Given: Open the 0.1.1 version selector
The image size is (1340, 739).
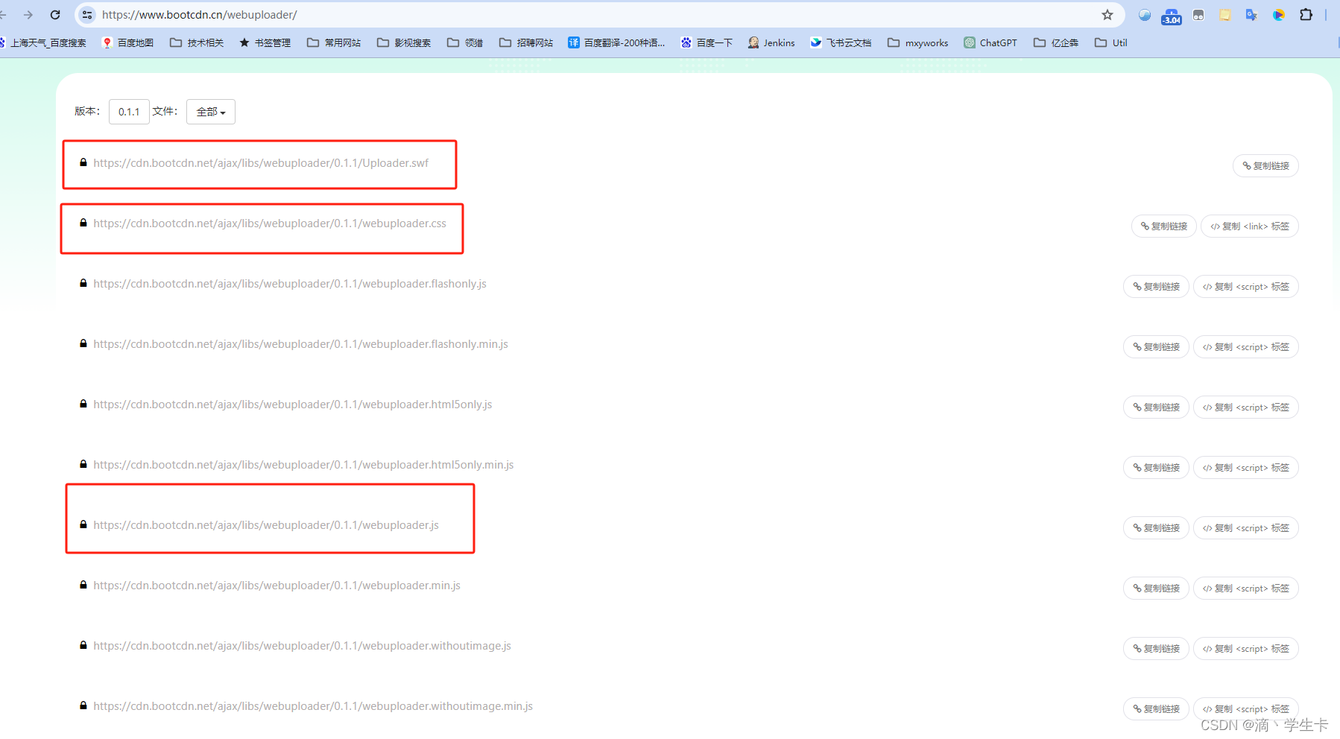Looking at the screenshot, I should pos(129,112).
